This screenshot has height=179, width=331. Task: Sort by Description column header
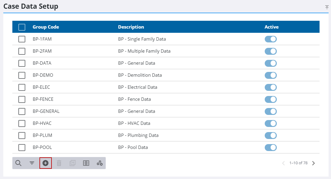131,27
